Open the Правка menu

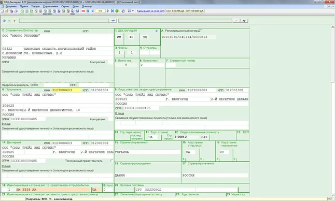click(24, 6)
